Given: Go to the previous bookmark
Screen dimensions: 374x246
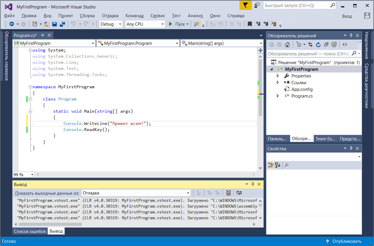Looking at the screenshot, I should click(258, 24).
